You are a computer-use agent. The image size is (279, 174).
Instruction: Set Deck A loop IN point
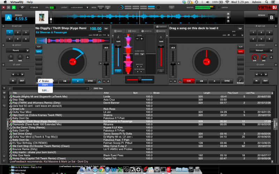(x=13, y=81)
